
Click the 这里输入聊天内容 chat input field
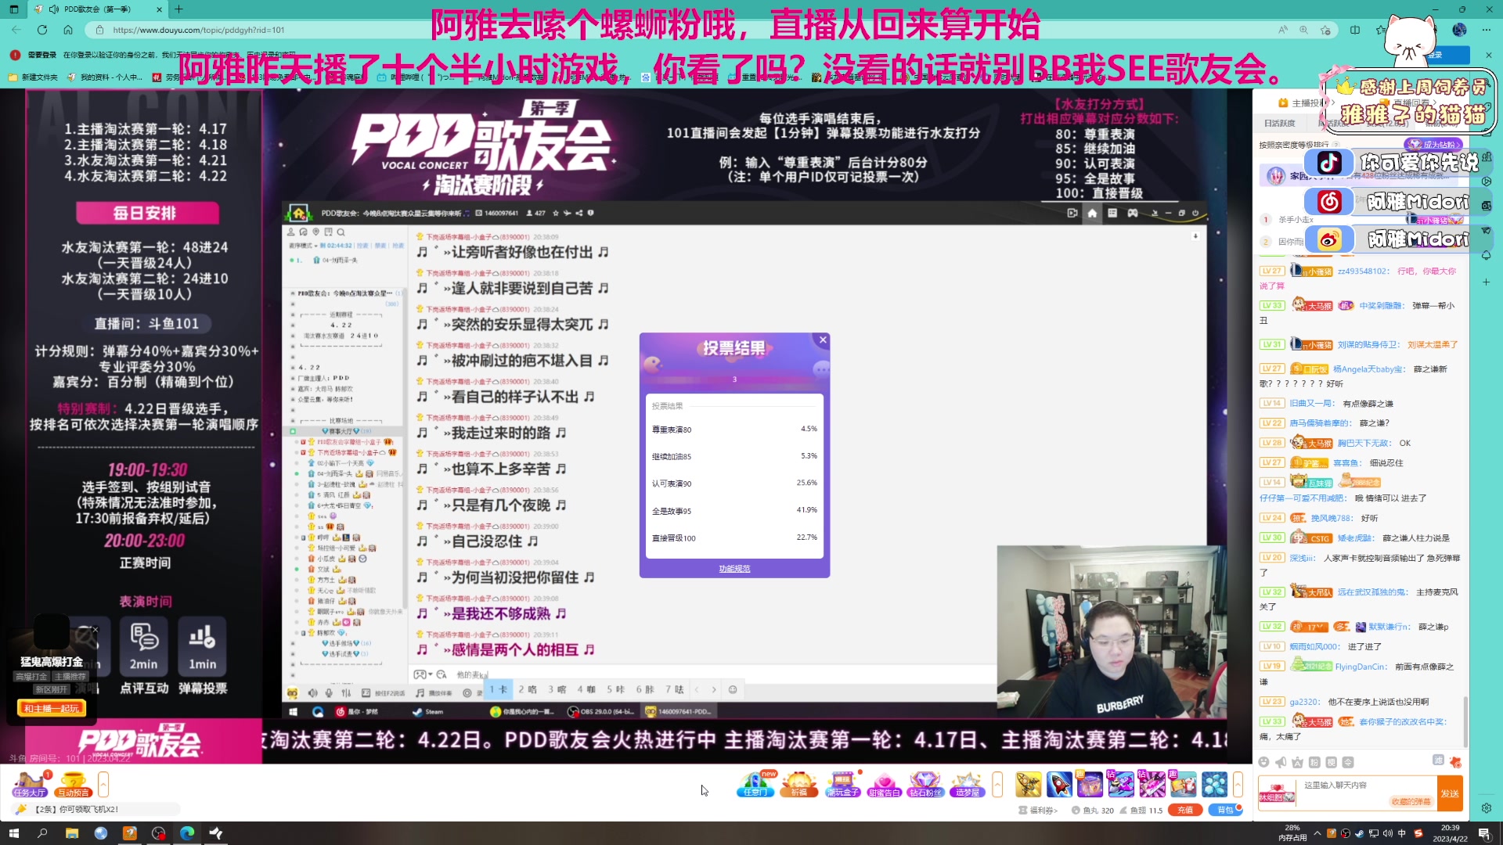pyautogui.click(x=1335, y=785)
